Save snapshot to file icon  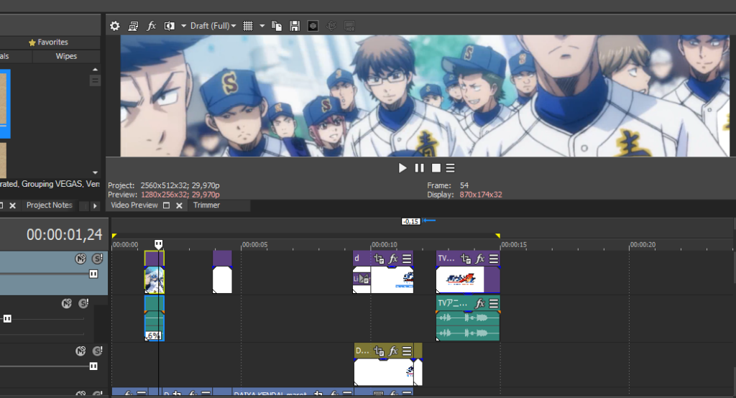(x=295, y=26)
